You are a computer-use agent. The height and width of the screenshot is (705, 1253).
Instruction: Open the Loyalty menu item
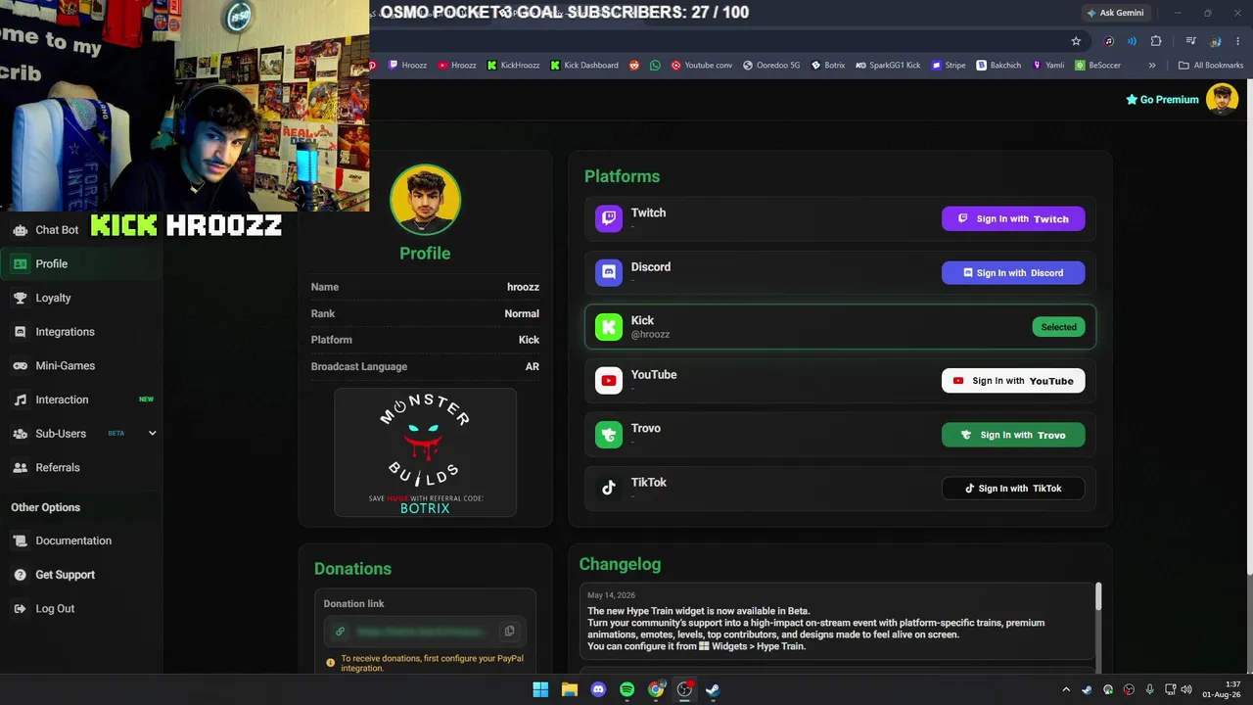(x=53, y=298)
